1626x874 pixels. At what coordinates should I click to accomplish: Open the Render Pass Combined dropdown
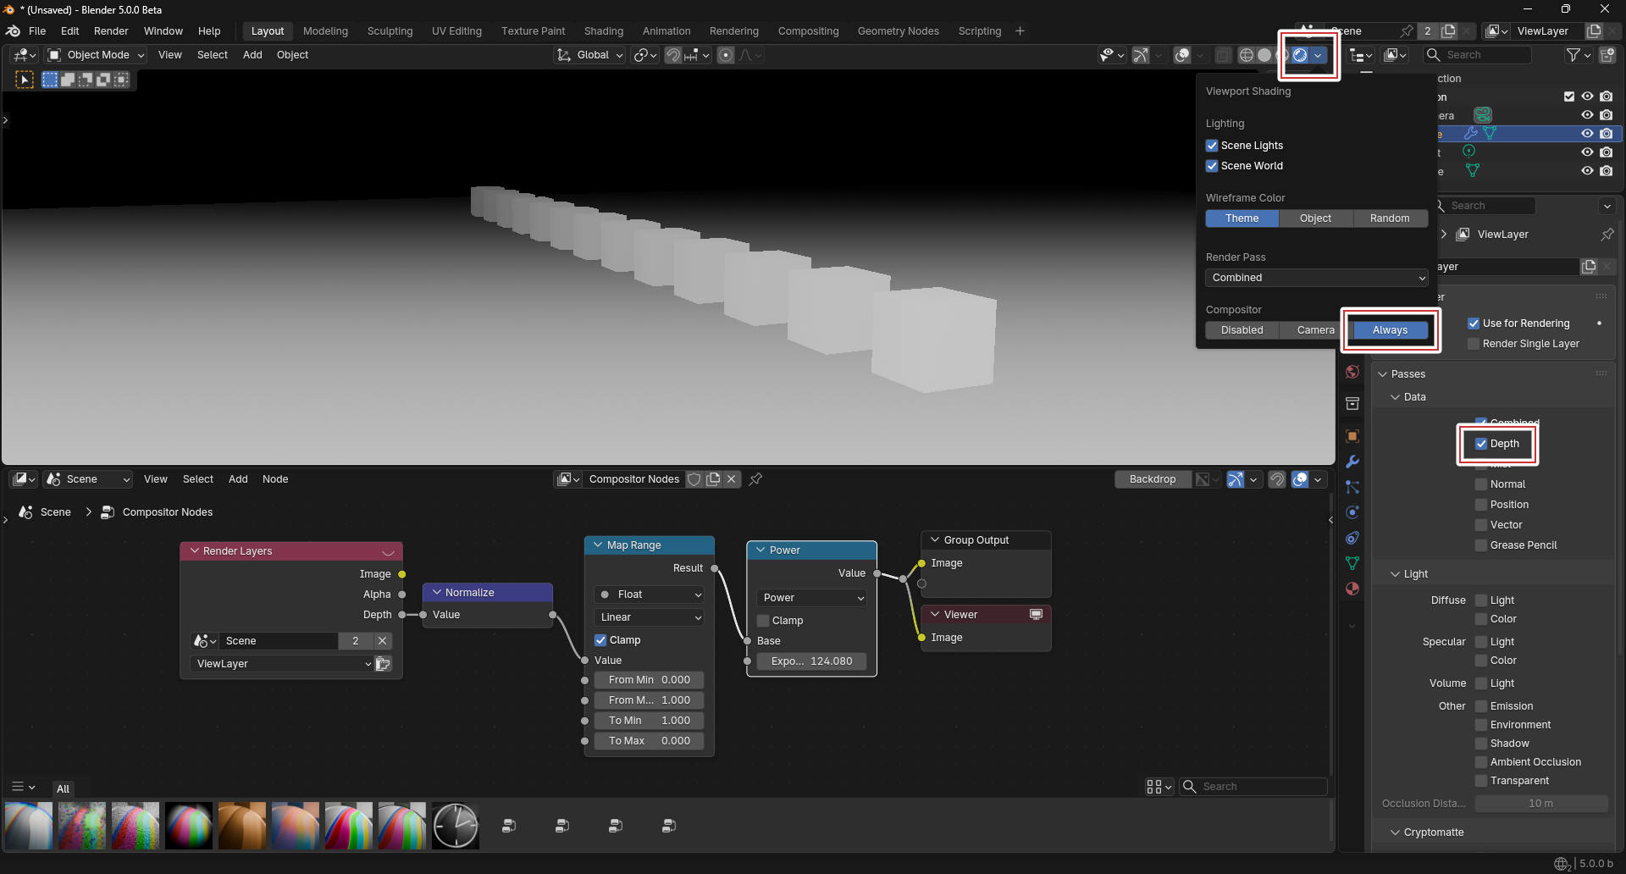[1315, 278]
